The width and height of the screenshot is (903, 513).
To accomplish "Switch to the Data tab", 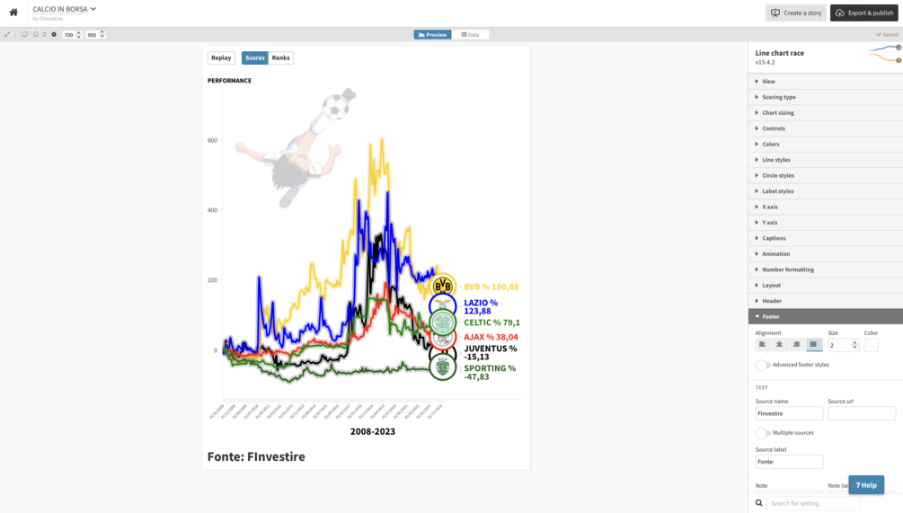I will point(470,34).
